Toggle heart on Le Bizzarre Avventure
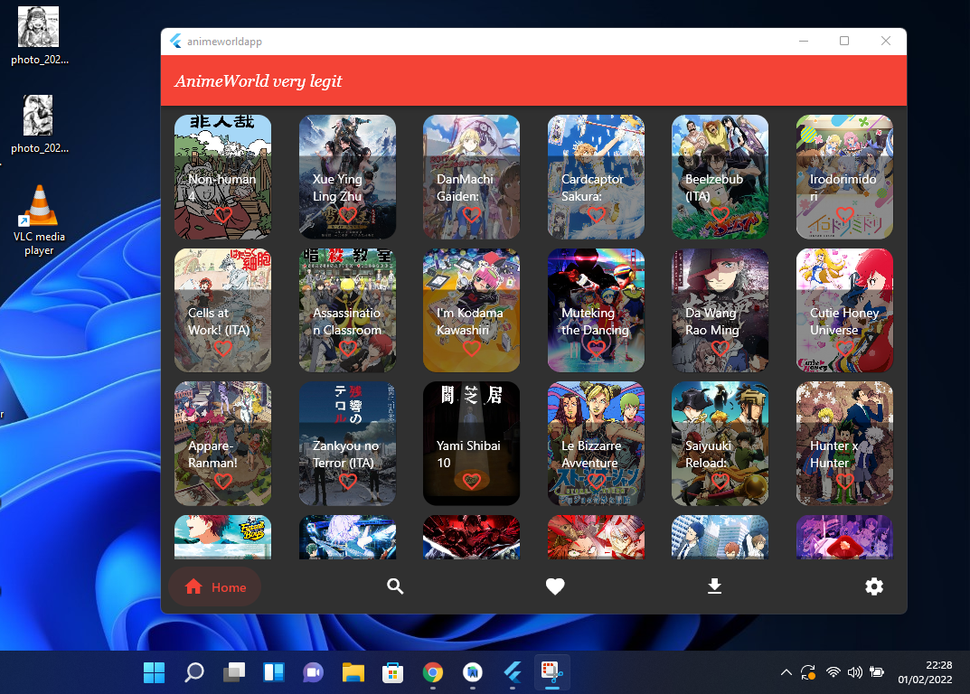The image size is (970, 694). pos(596,482)
